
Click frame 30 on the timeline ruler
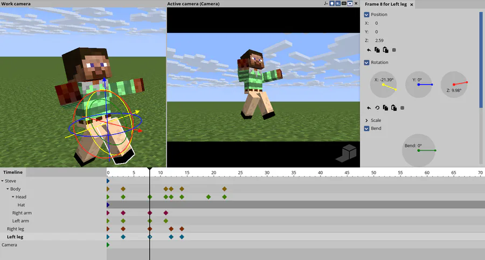click(267, 173)
